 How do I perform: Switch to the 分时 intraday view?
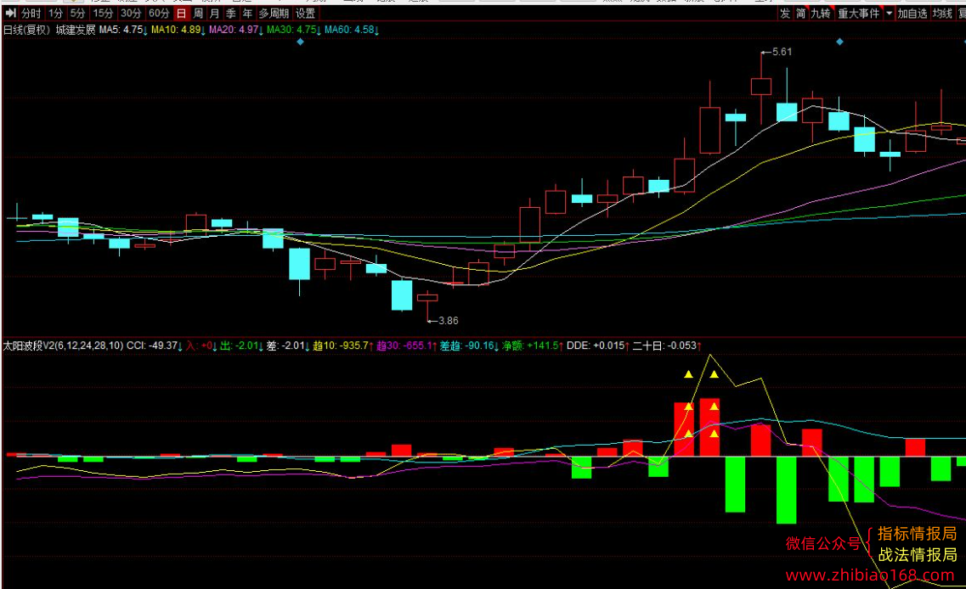pos(31,13)
